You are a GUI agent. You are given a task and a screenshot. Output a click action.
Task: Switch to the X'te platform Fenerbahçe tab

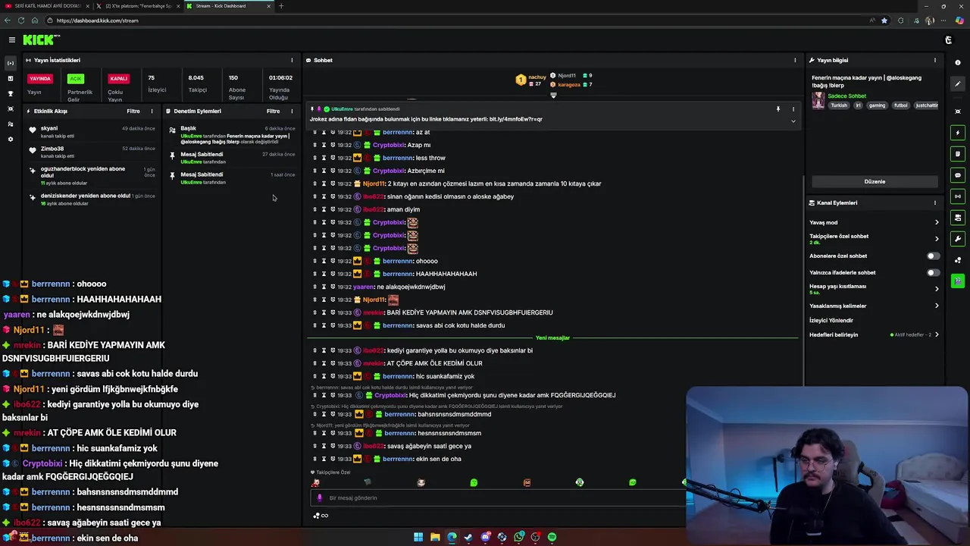click(138, 6)
